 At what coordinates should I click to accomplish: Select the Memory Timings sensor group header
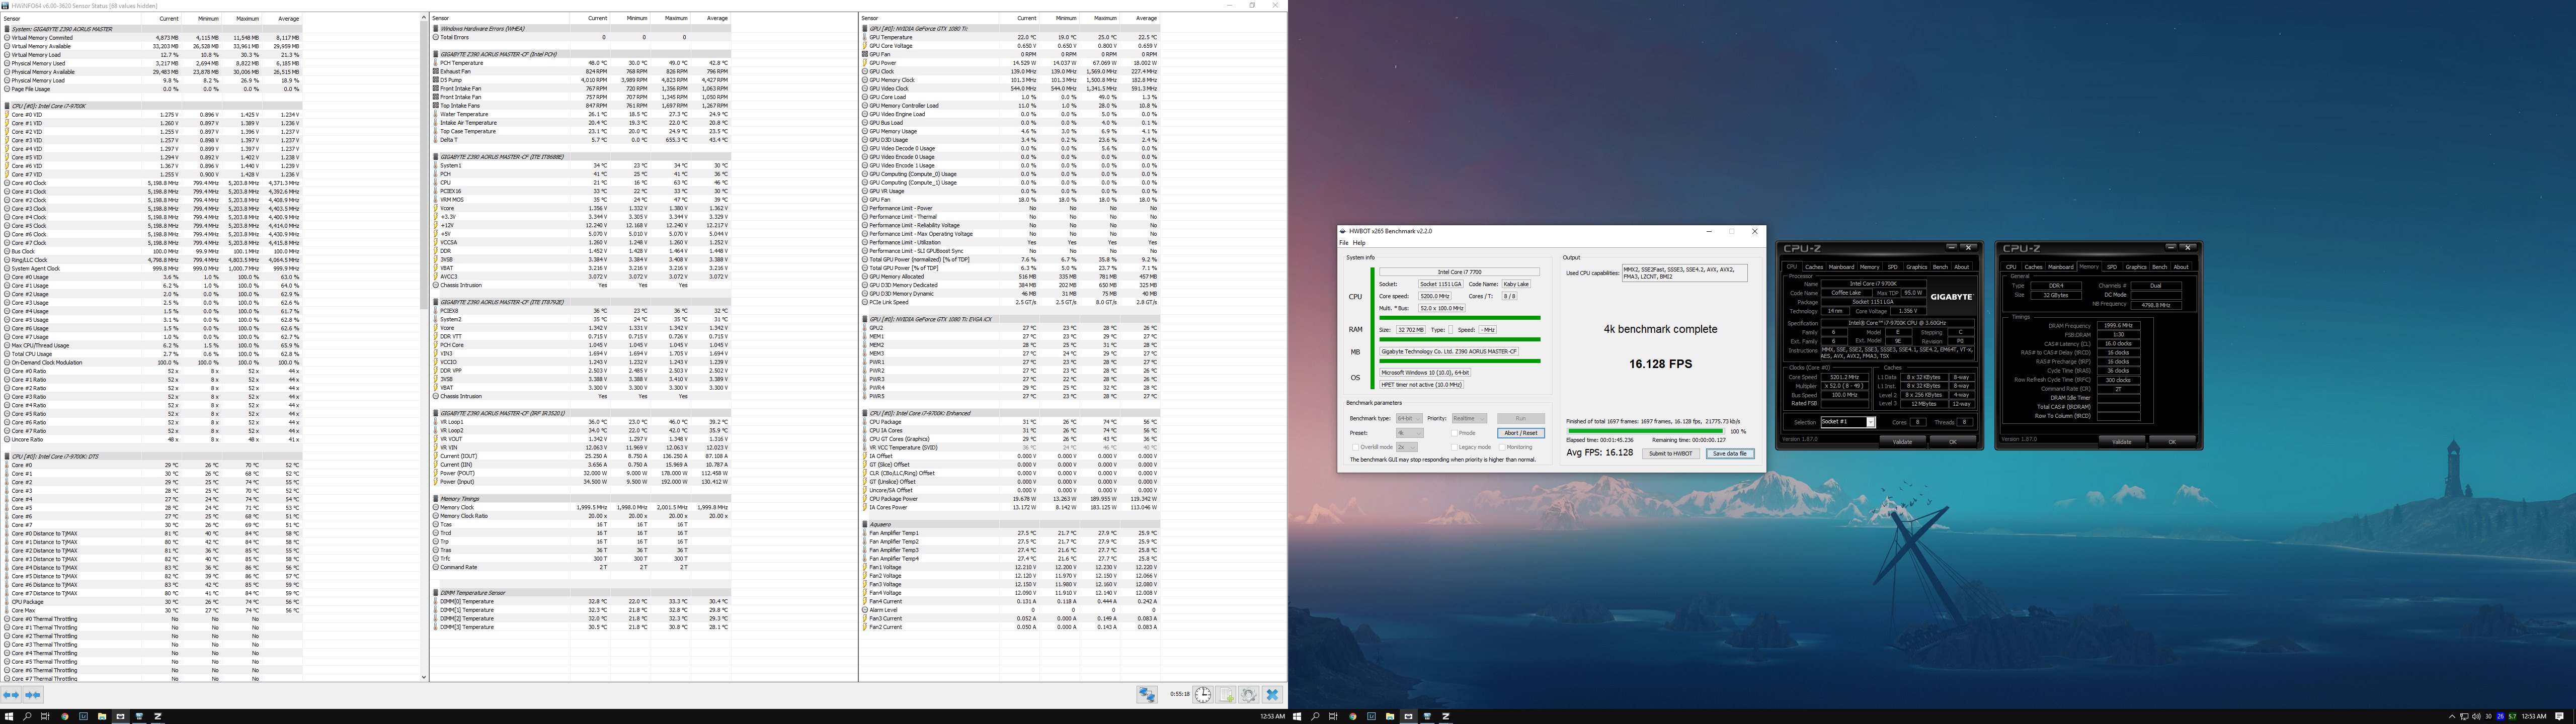point(581,499)
